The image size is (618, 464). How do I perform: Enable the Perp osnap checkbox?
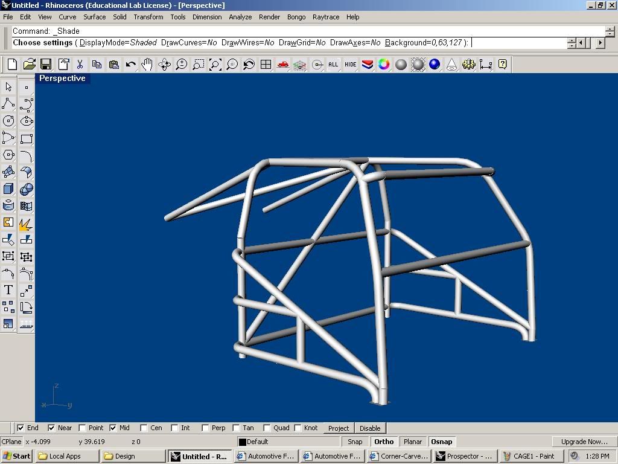pos(205,428)
